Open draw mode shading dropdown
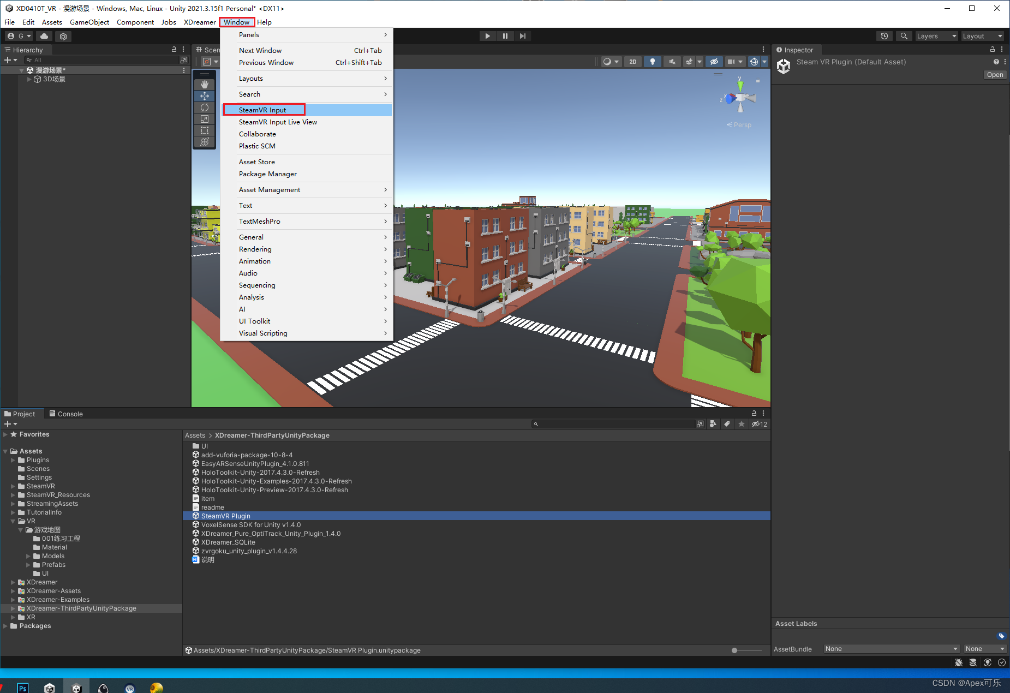The height and width of the screenshot is (693, 1010). coord(611,62)
